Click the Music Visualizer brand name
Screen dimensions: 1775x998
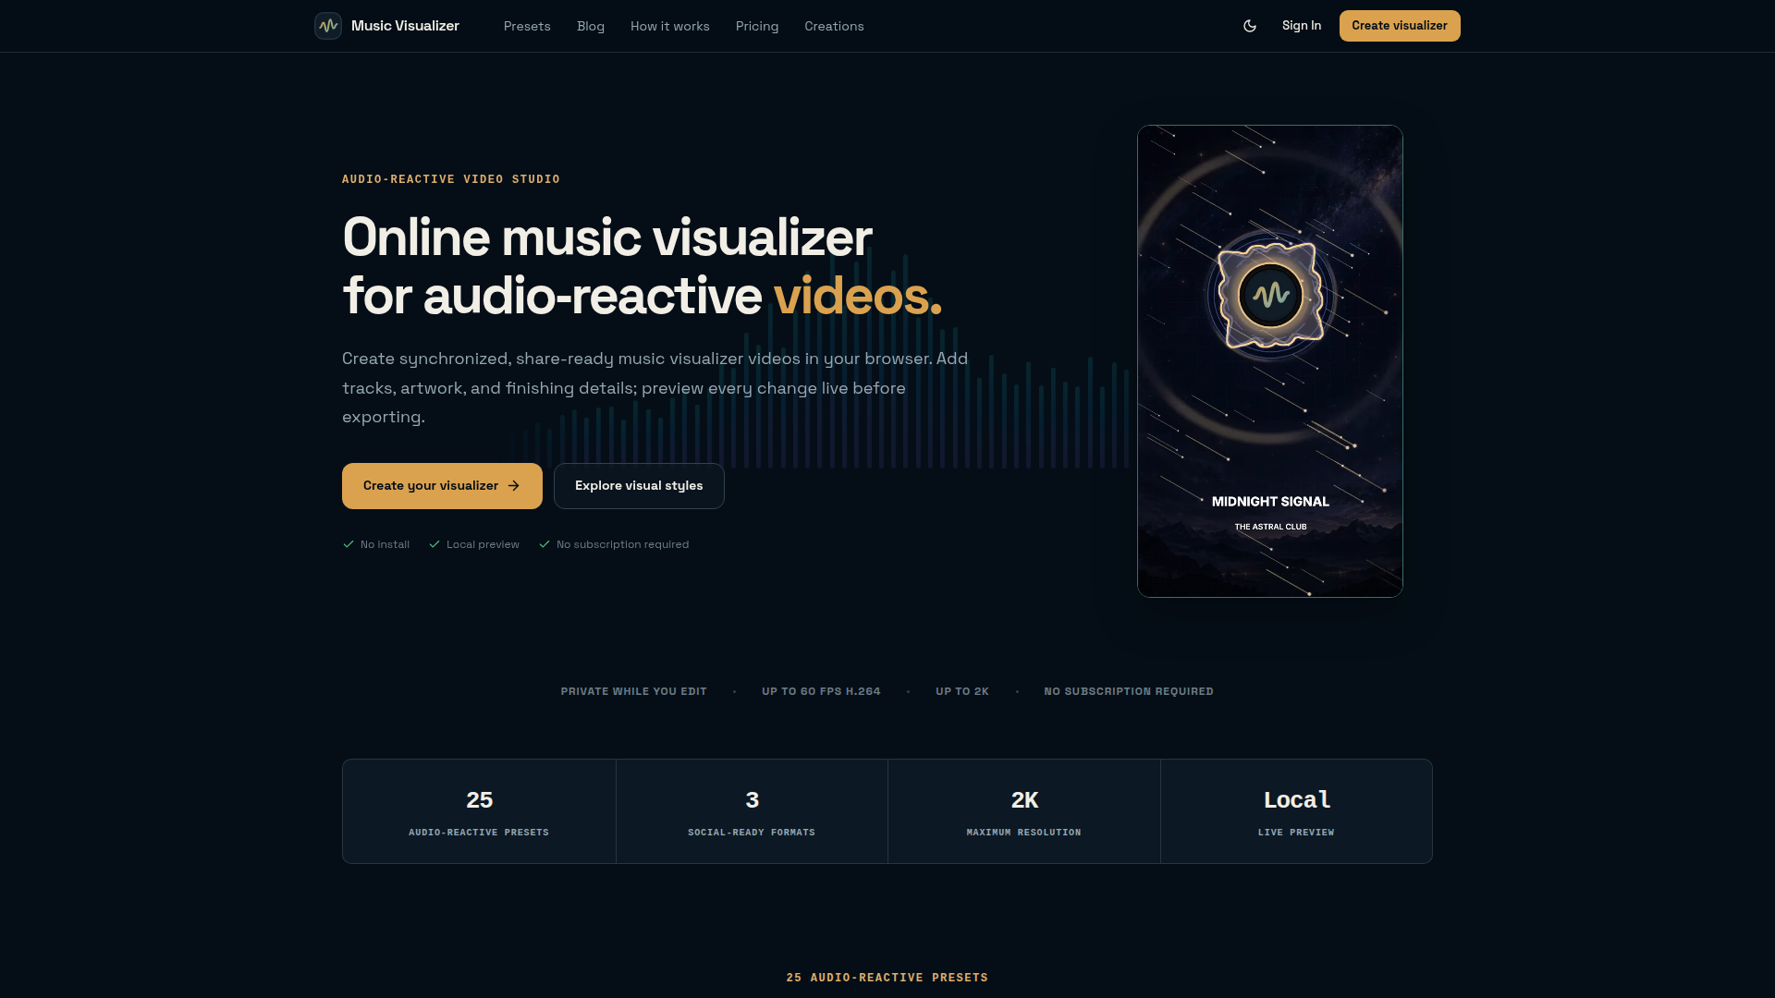point(405,26)
